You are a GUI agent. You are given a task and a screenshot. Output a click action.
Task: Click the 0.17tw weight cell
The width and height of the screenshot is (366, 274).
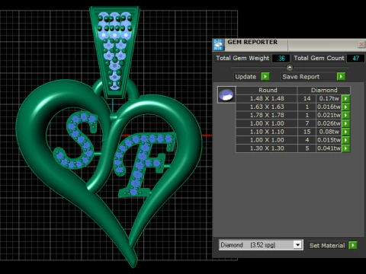coord(329,98)
